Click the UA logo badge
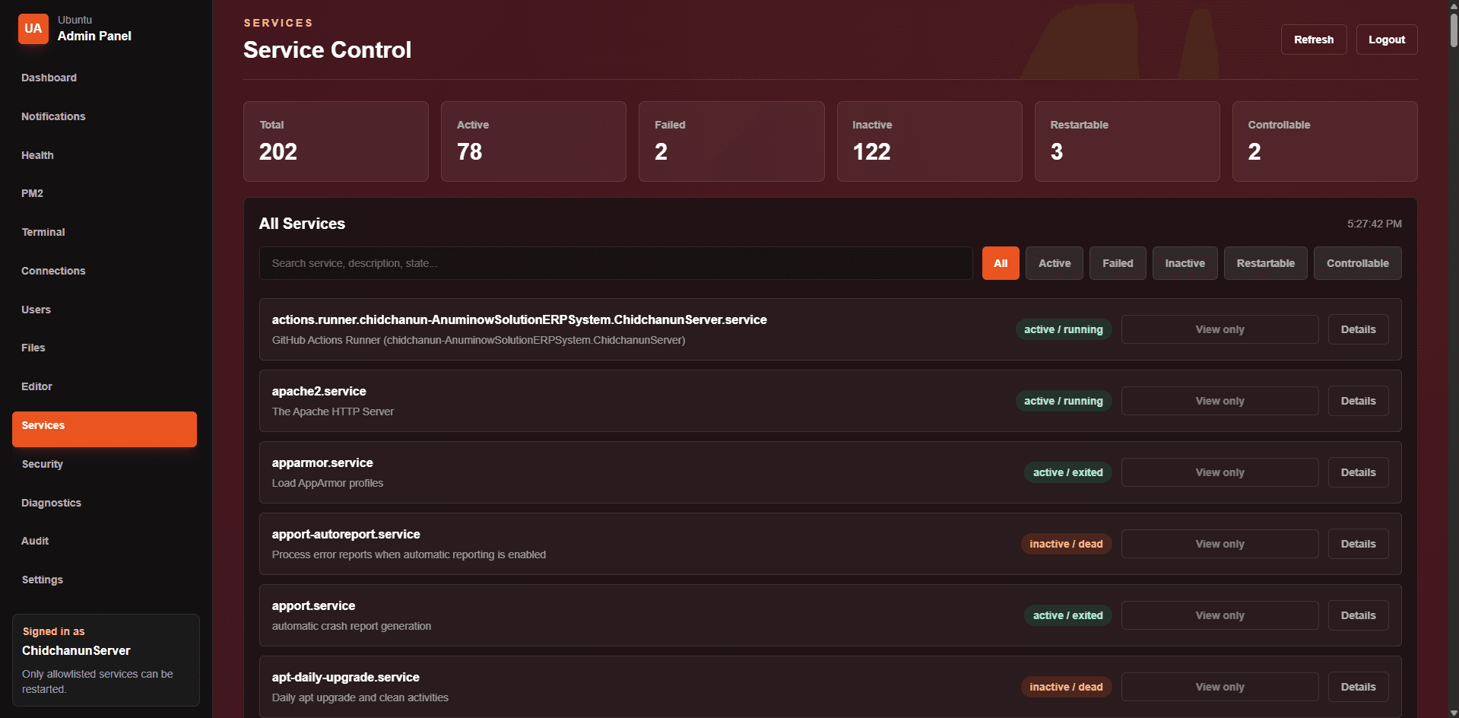 (x=33, y=29)
